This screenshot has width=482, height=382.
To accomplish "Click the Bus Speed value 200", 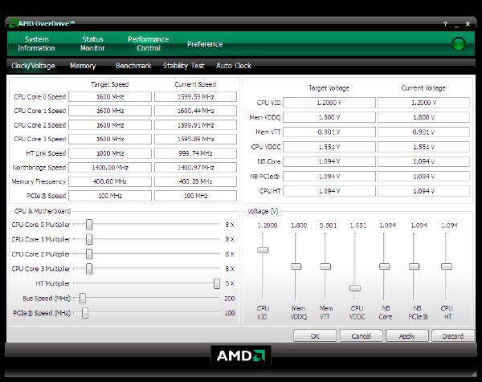I will pos(229,299).
